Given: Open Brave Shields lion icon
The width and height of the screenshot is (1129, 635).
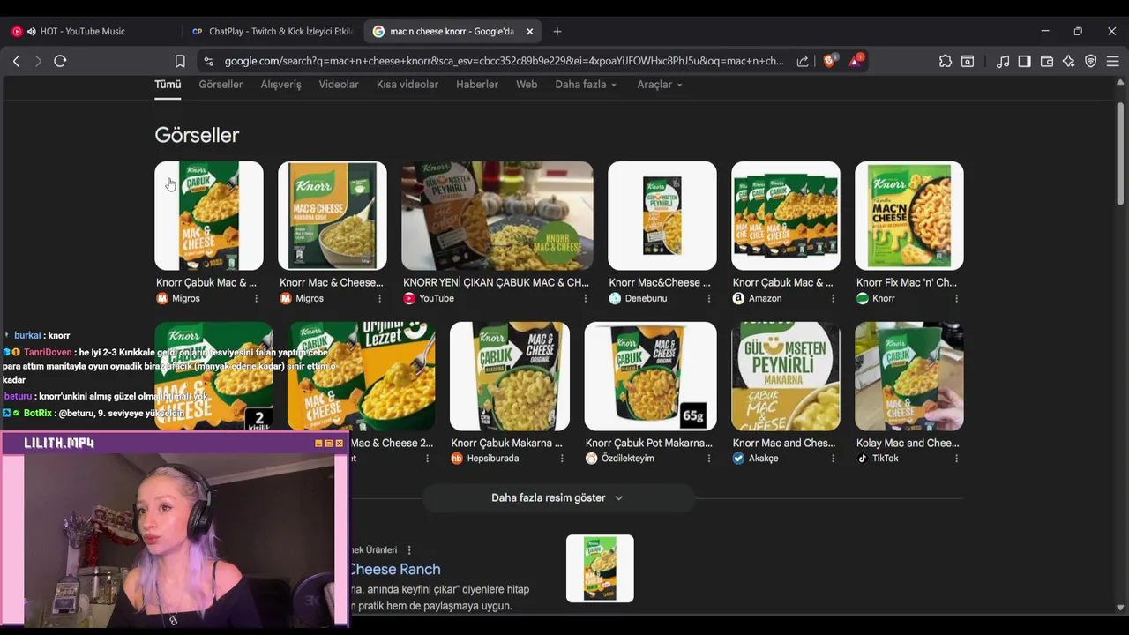Looking at the screenshot, I should pos(829,61).
